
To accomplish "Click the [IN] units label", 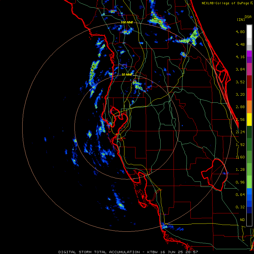I will click(241, 19).
